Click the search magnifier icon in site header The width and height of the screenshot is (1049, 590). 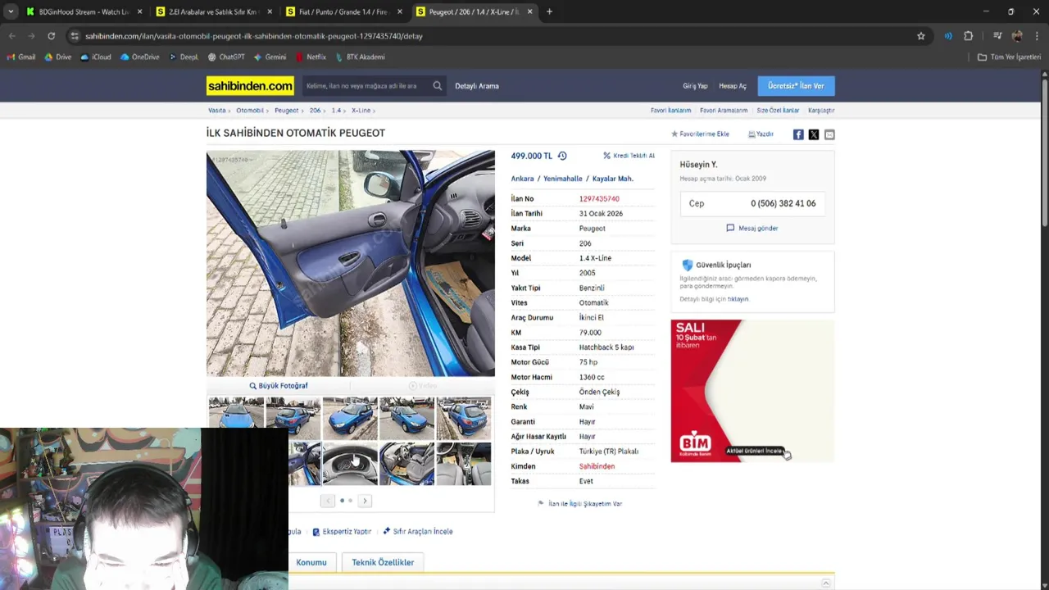[x=438, y=86]
